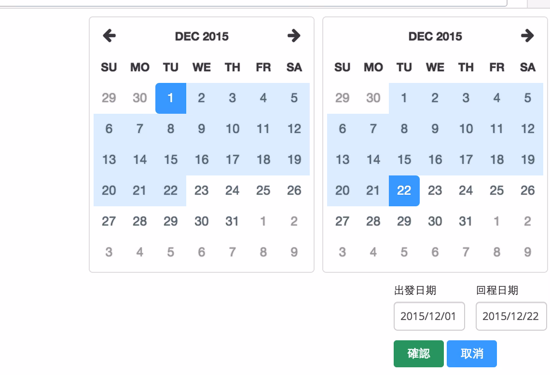Select December 22 on the second calendar
This screenshot has height=375, width=550.
(404, 191)
